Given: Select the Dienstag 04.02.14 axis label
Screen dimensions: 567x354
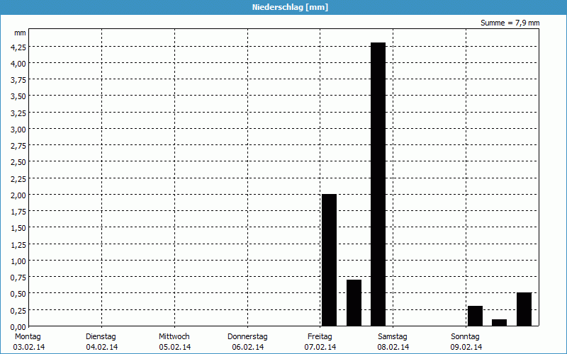Looking at the screenshot, I should (x=101, y=341).
